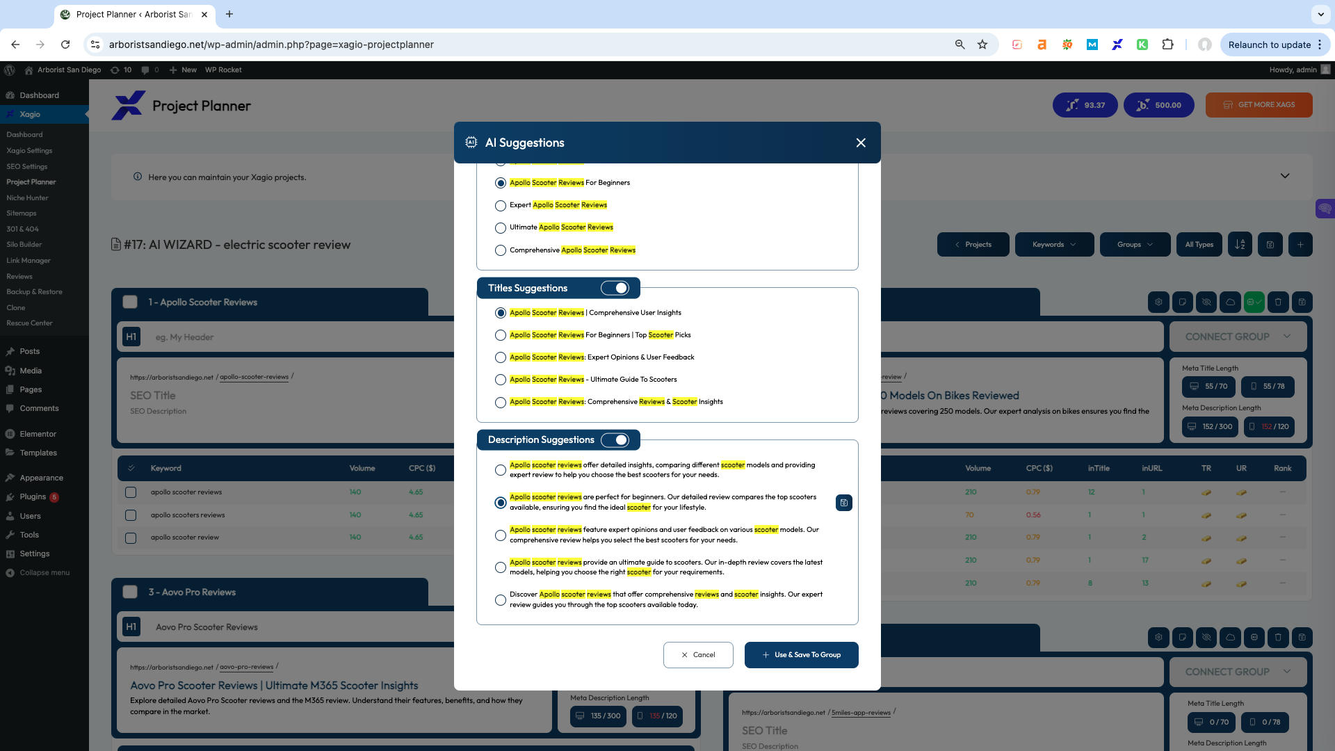Open the All Types filter

point(1199,245)
